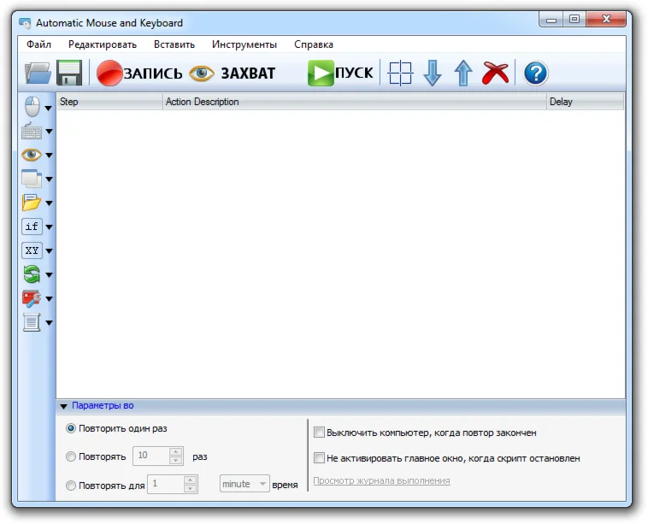Click the green loop refresh icon
The height and width of the screenshot is (524, 648).
32,274
